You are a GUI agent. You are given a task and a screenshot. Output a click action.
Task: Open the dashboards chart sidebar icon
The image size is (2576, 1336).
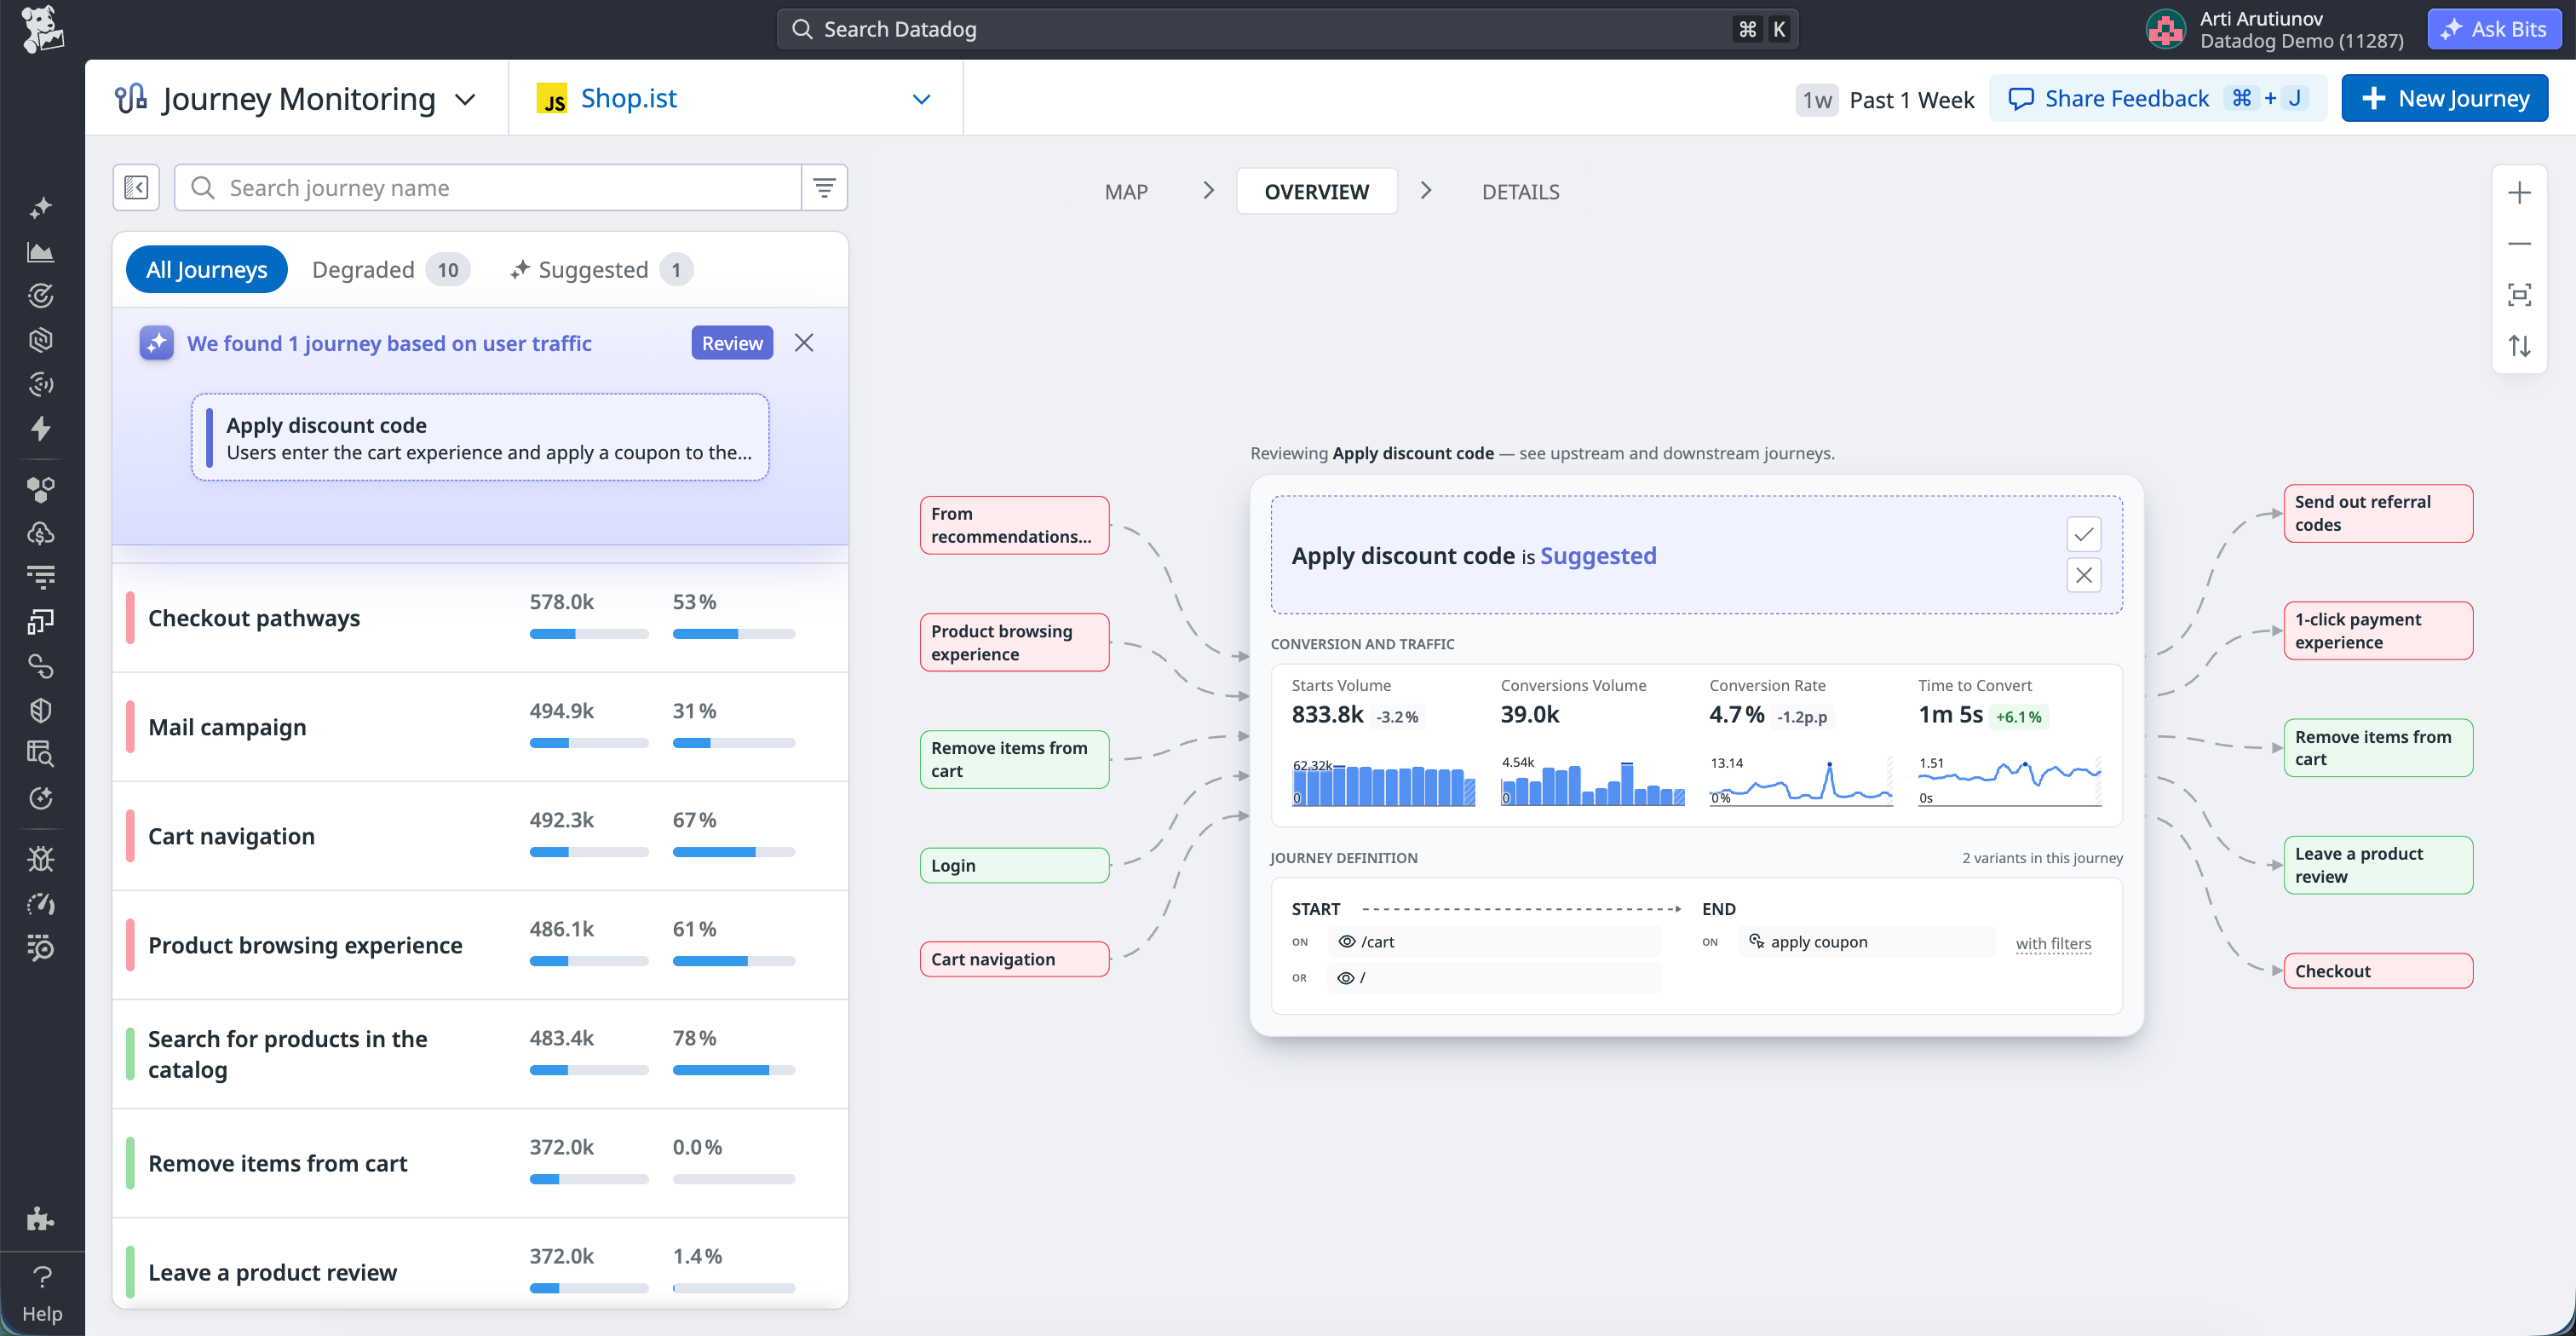pyautogui.click(x=41, y=253)
